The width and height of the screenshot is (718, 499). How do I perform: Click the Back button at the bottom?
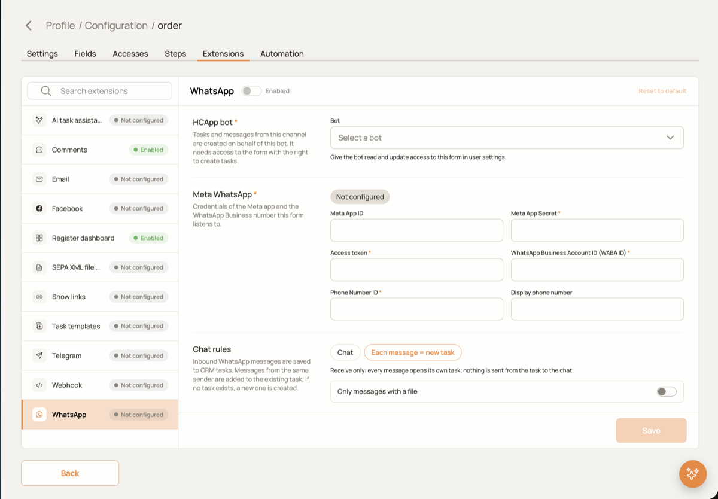[70, 473]
